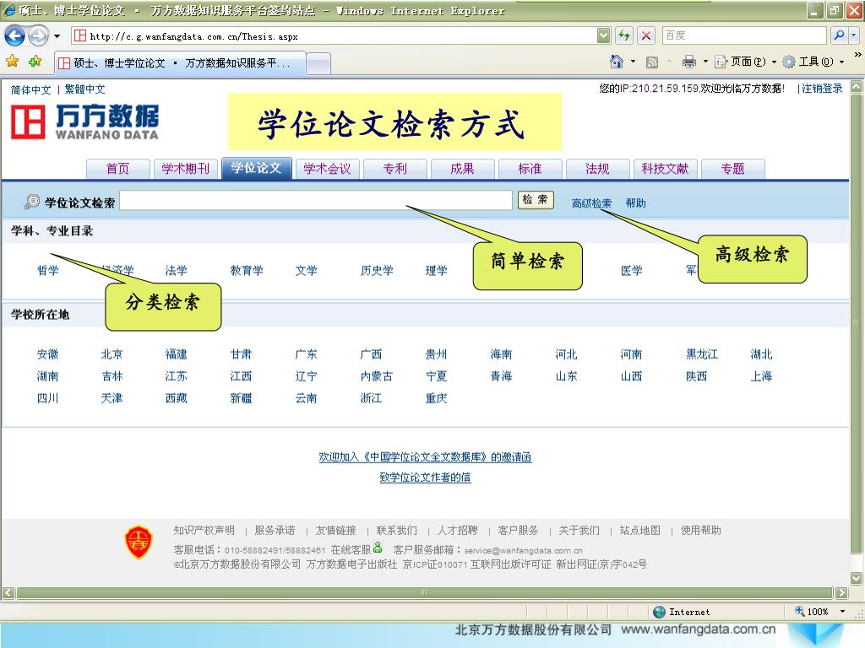
Task: Open the 标准 tab
Action: click(x=530, y=169)
